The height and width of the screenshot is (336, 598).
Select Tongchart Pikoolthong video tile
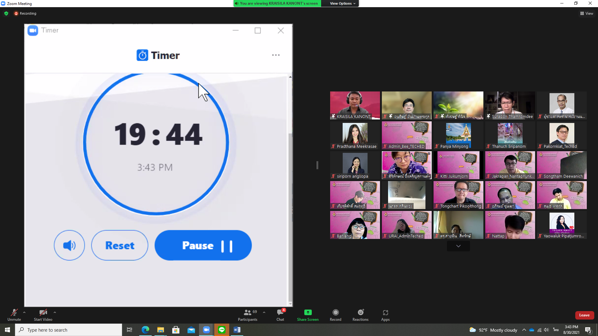coord(458,195)
